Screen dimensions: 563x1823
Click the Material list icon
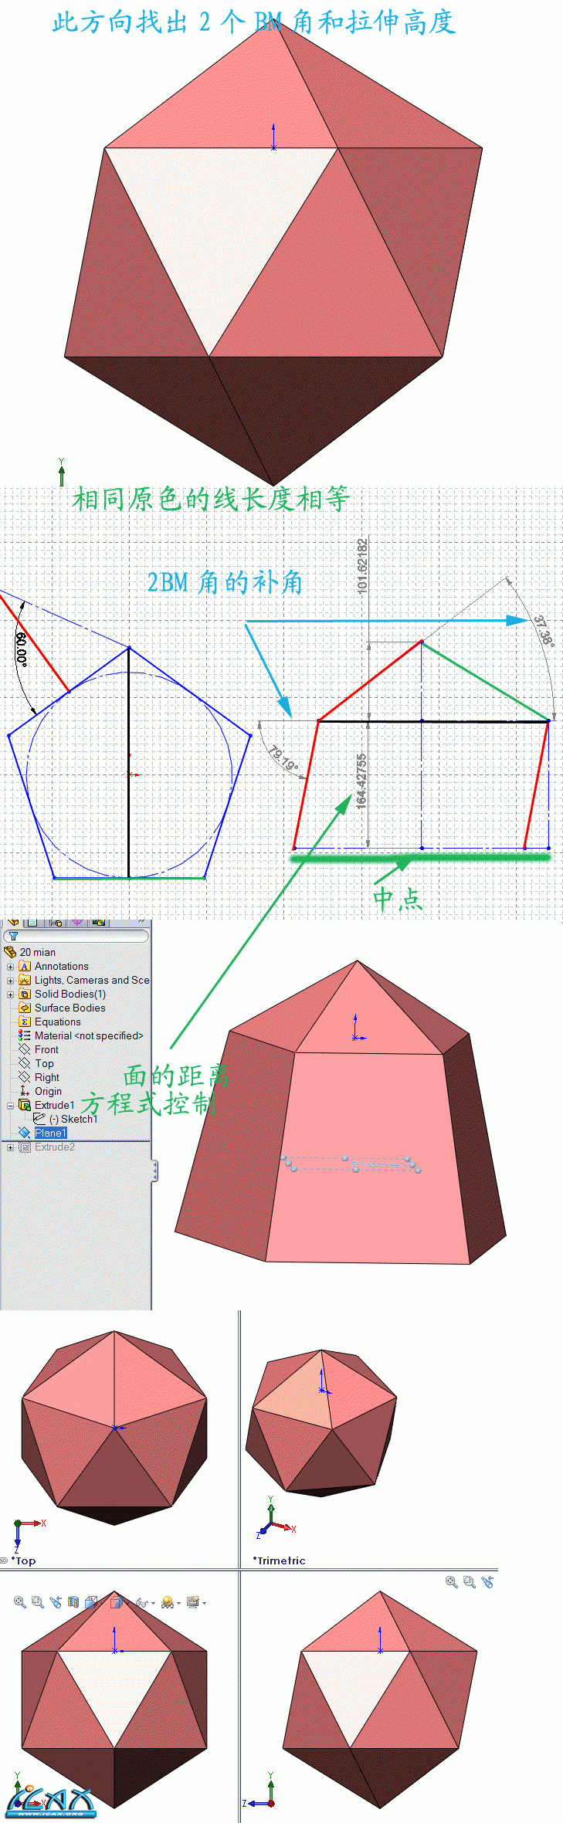[x=24, y=1036]
